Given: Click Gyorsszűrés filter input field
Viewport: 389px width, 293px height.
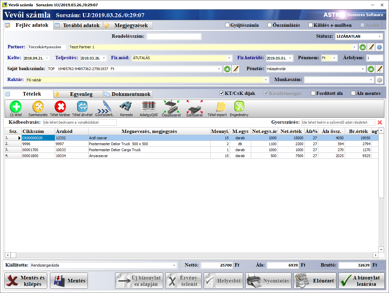Looking at the screenshot, I should click(x=338, y=122).
